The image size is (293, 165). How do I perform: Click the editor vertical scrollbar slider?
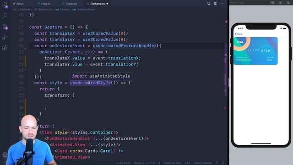tap(226, 70)
